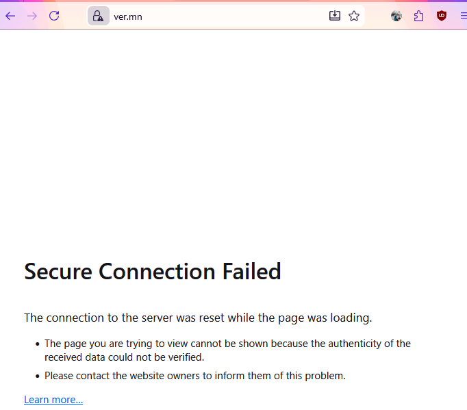The width and height of the screenshot is (467, 410).
Task: Click the Secure Connection Failed heading
Action: click(153, 272)
